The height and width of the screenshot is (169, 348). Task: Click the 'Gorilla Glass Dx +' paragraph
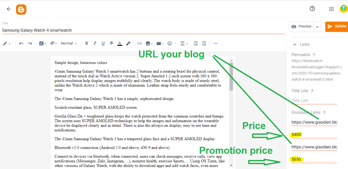[140, 123]
